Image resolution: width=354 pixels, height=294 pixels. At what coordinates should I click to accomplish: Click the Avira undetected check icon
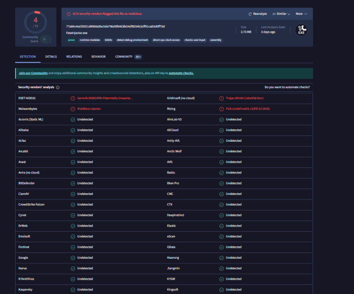[73, 173]
